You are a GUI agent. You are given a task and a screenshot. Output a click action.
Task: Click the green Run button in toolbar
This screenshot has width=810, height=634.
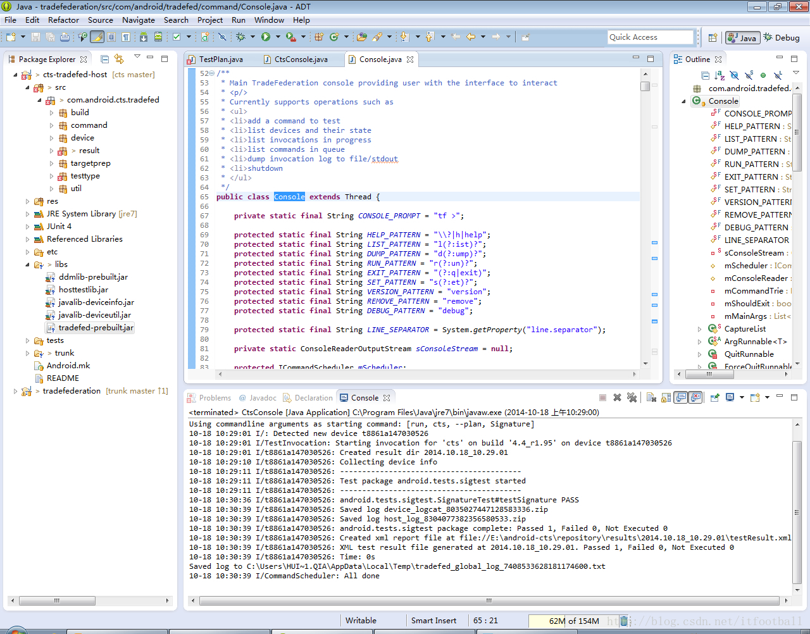pyautogui.click(x=266, y=37)
